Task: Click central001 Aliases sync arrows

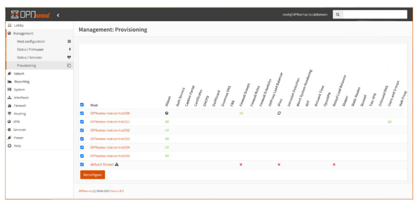Action: pyautogui.click(x=167, y=121)
